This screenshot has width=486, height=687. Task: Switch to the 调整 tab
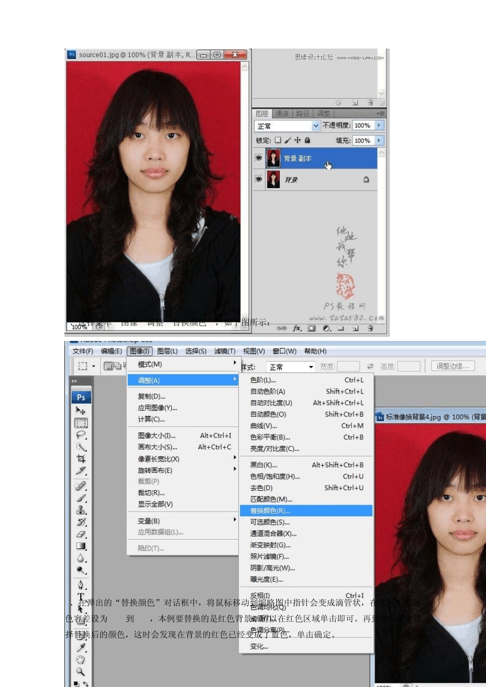(x=323, y=113)
